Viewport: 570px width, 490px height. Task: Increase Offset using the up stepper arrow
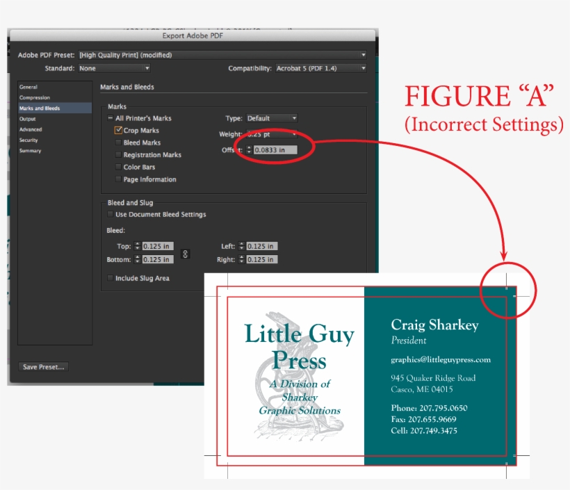pos(249,147)
